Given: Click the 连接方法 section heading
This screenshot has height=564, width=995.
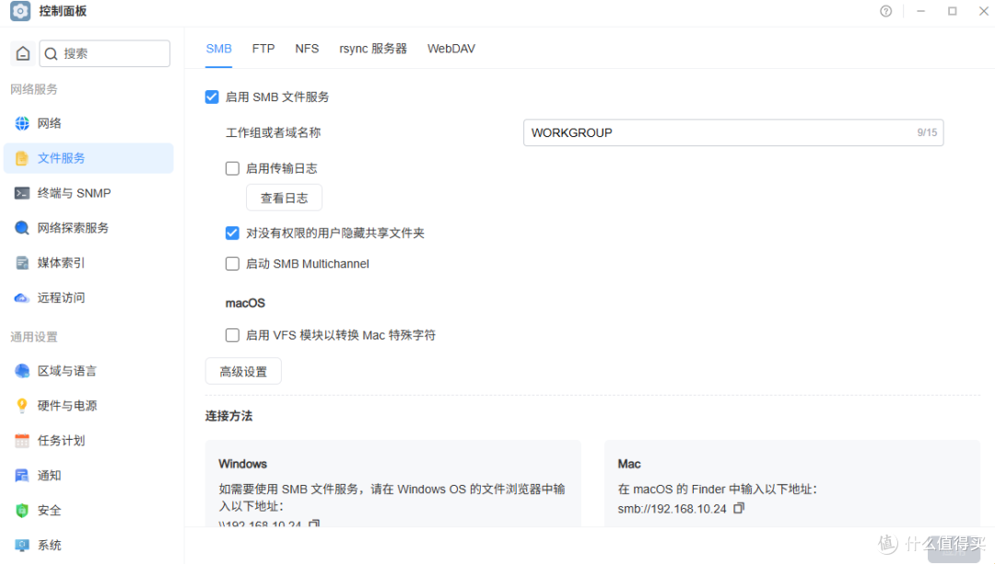Looking at the screenshot, I should (228, 416).
